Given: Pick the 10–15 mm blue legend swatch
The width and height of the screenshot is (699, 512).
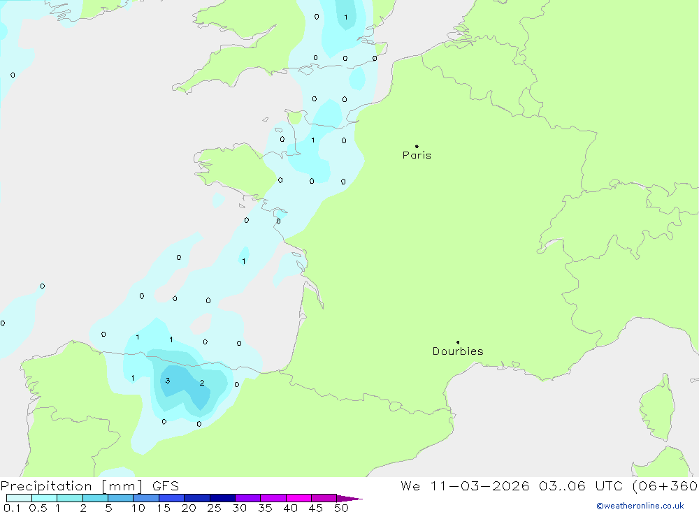Looking at the screenshot, I should click(146, 498).
